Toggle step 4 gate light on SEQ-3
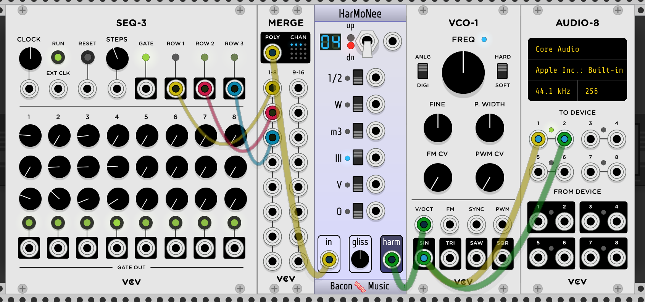The height and width of the screenshot is (302, 645). pyautogui.click(x=117, y=223)
